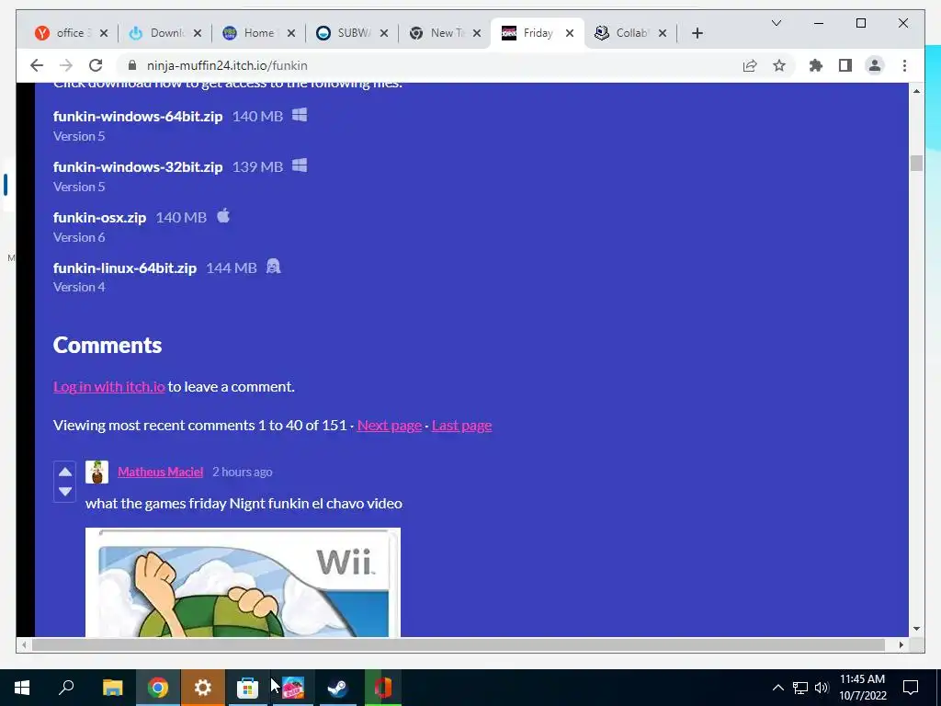Open a new tab with plus button
Image resolution: width=941 pixels, height=706 pixels.
pyautogui.click(x=697, y=33)
